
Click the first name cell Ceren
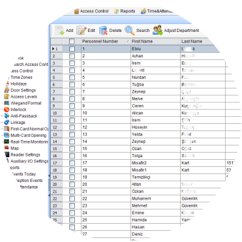[x=155, y=106]
